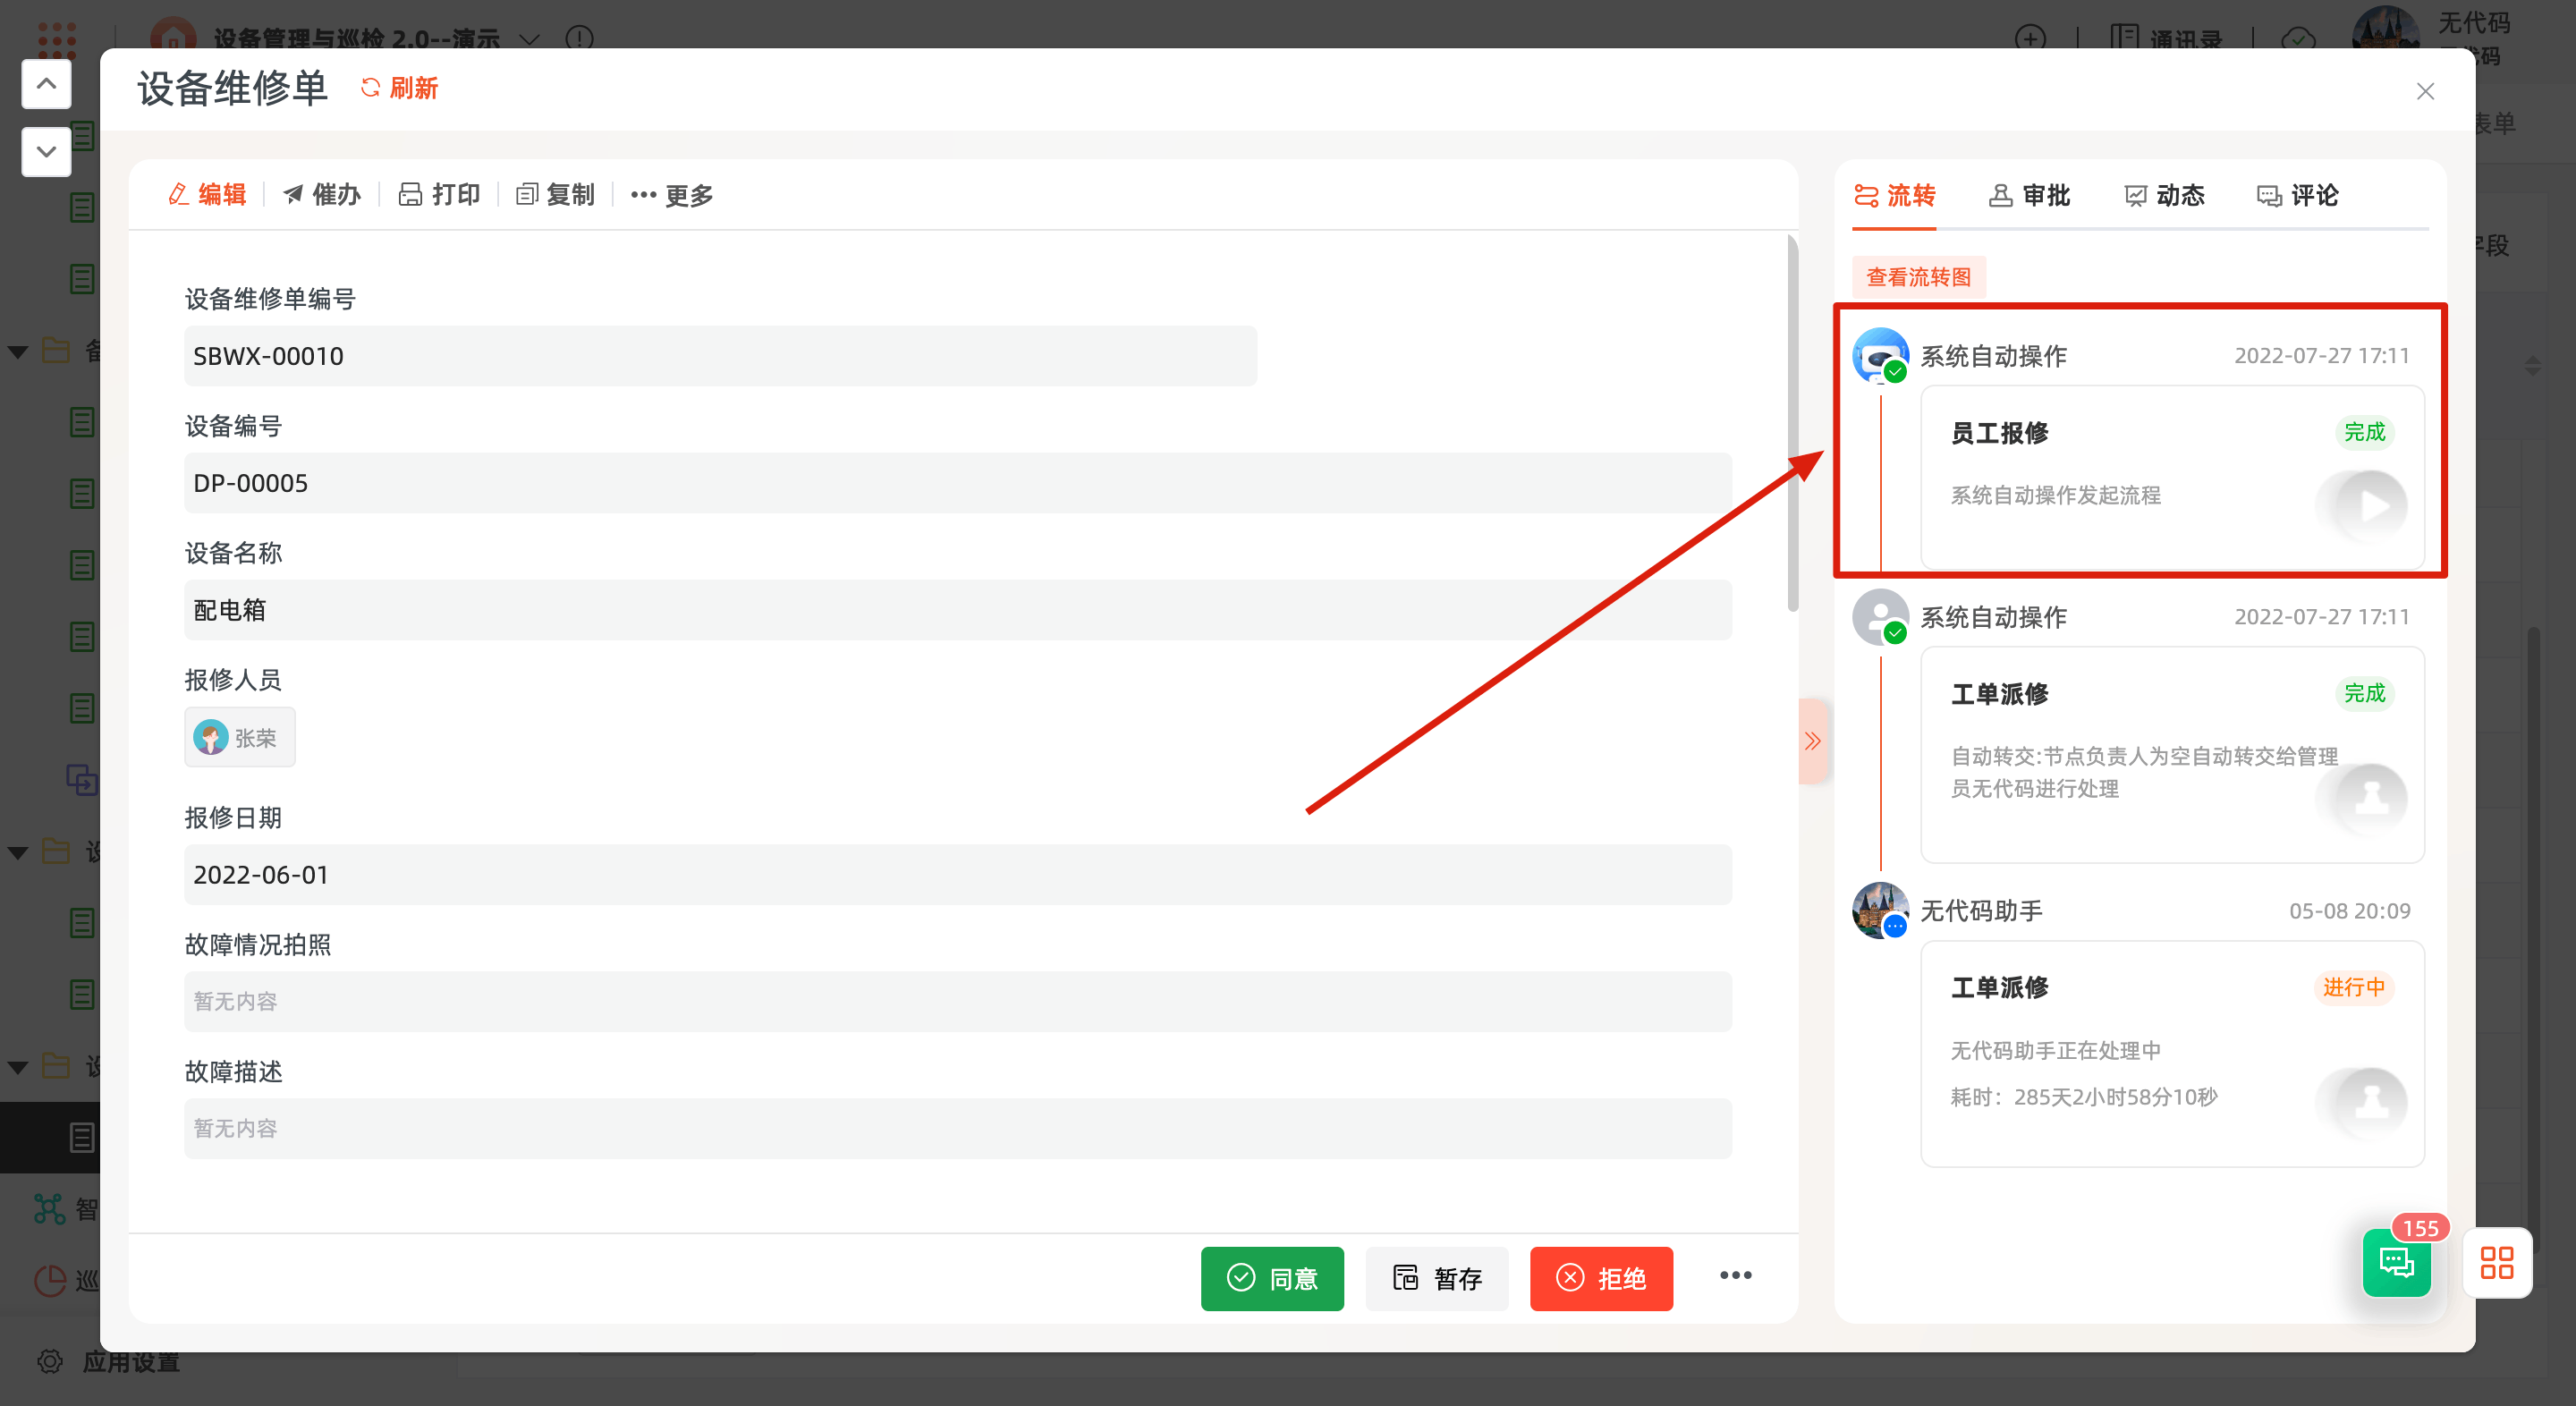Open the 查看流转图 link
This screenshot has height=1406, width=2576.
point(1918,277)
